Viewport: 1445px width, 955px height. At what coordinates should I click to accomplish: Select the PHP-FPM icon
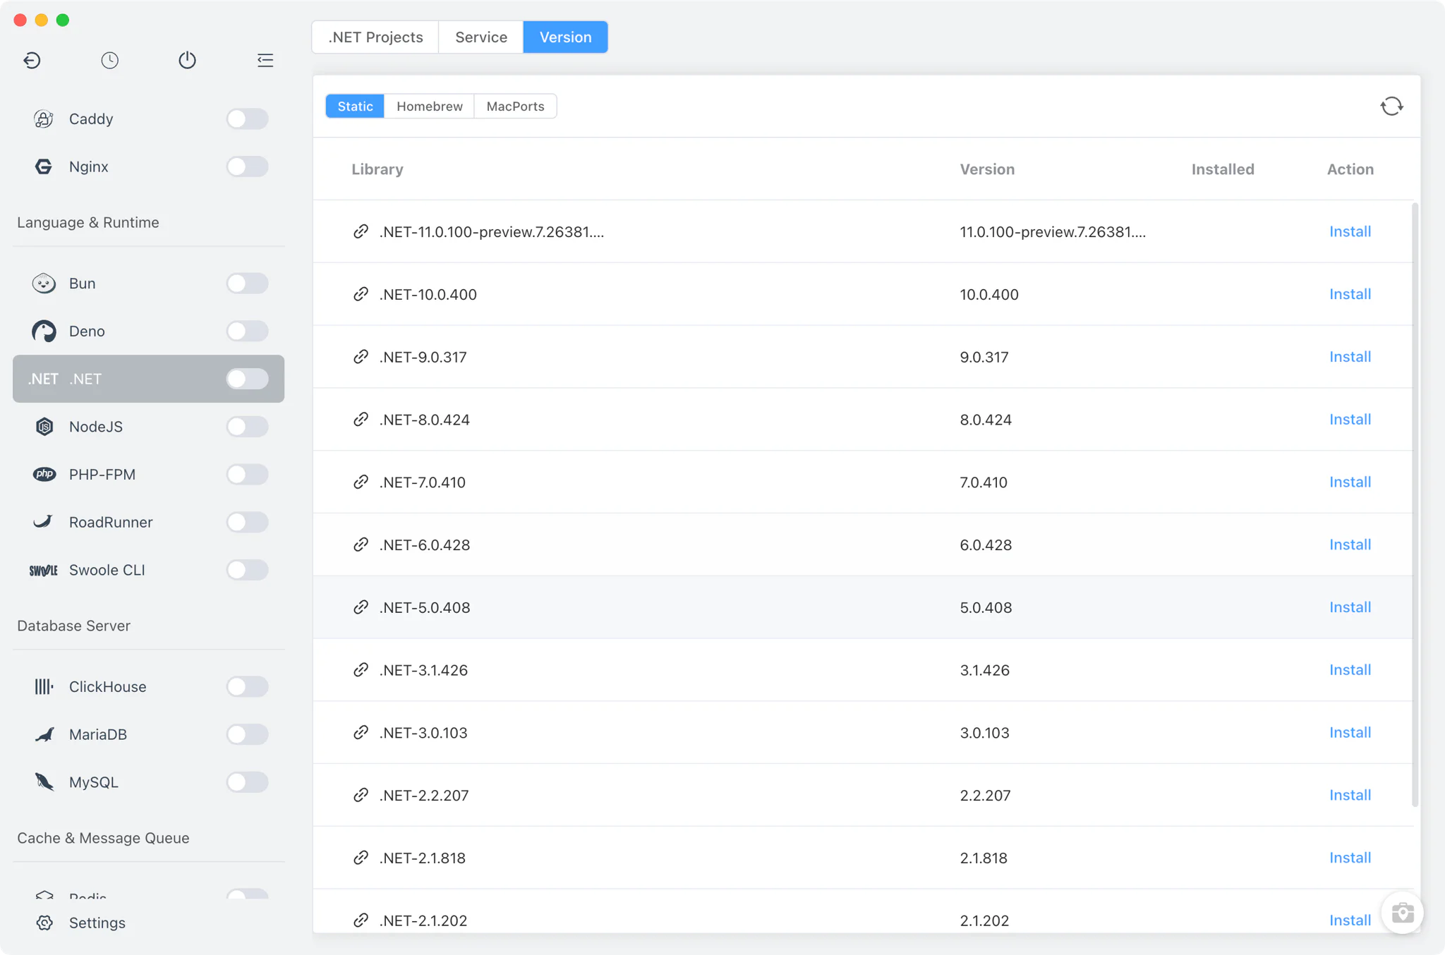tap(44, 474)
